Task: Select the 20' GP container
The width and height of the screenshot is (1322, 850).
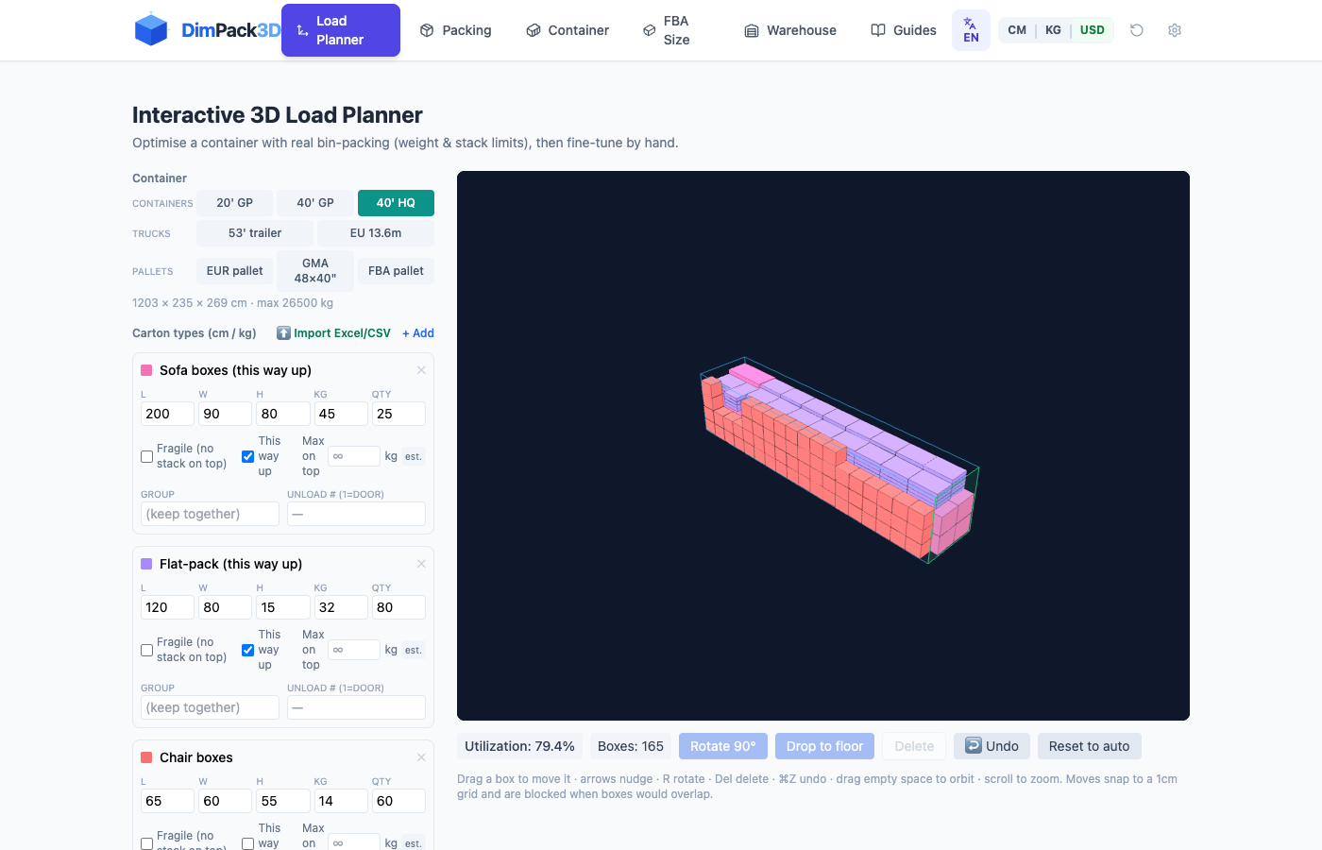Action: (x=234, y=203)
